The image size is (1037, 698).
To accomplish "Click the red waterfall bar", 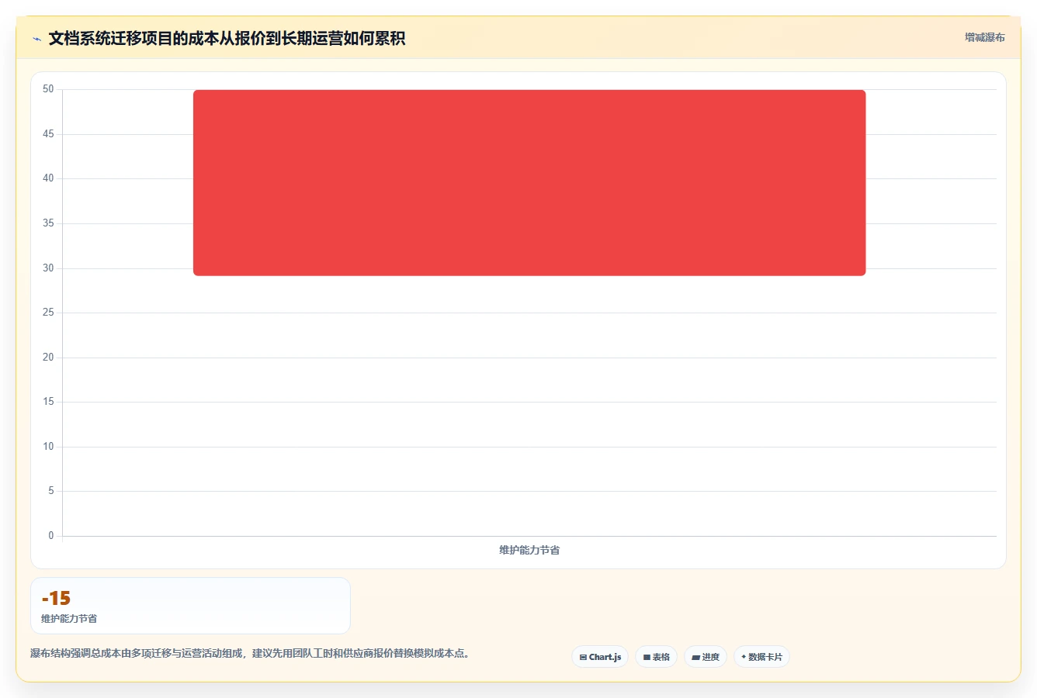I will tap(529, 182).
